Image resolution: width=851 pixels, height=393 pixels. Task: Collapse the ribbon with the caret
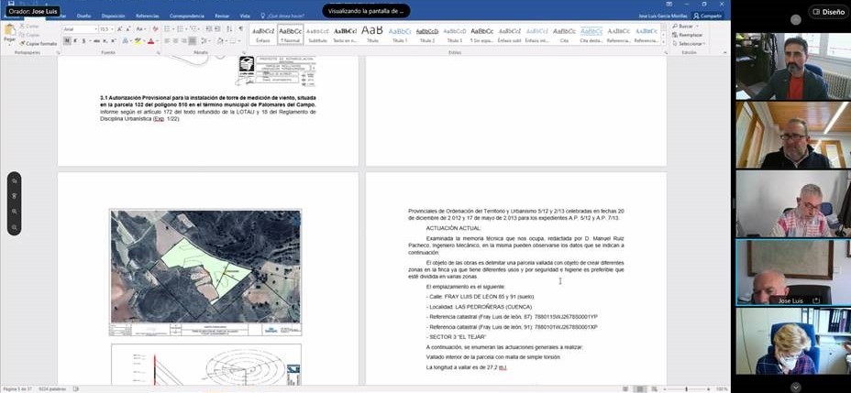coord(724,52)
